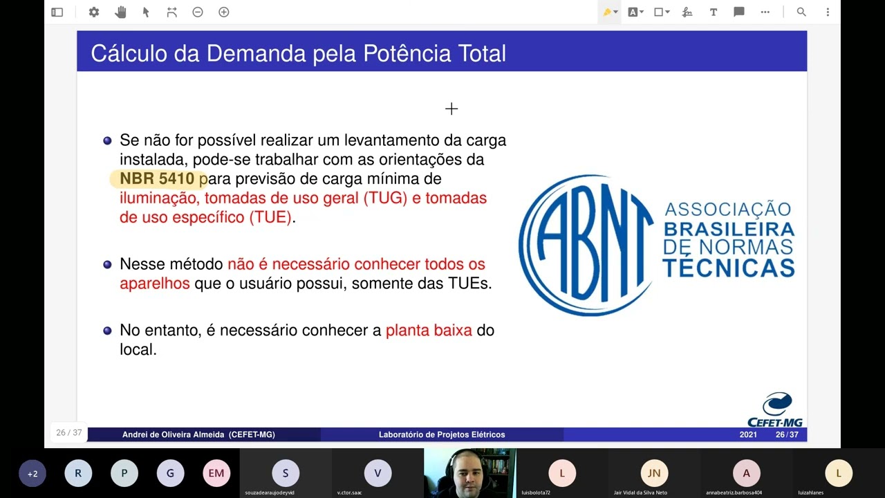Add a comment note

click(x=739, y=12)
